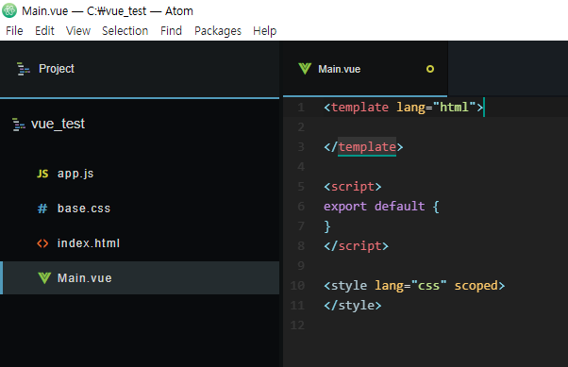The width and height of the screenshot is (568, 367).
Task: Click the Project panel tree icon
Action: [24, 69]
